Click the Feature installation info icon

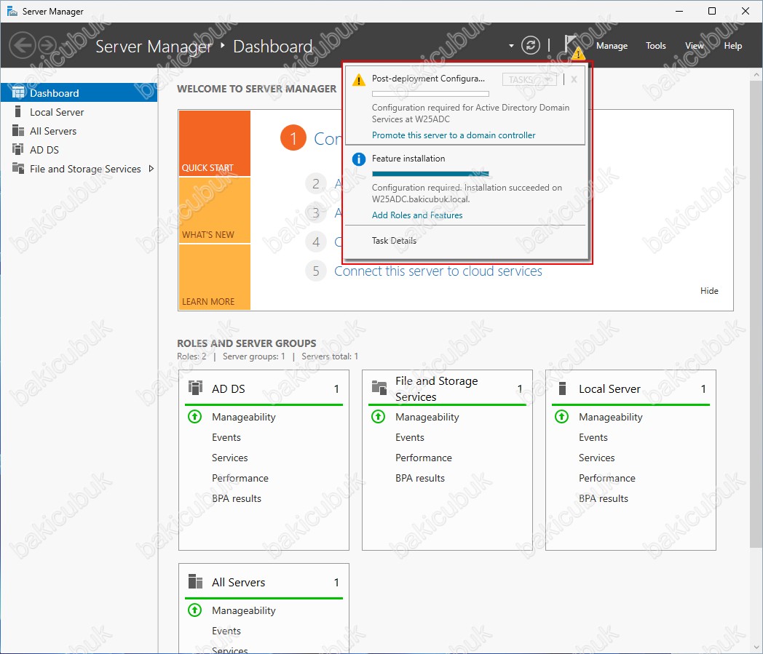tap(359, 159)
